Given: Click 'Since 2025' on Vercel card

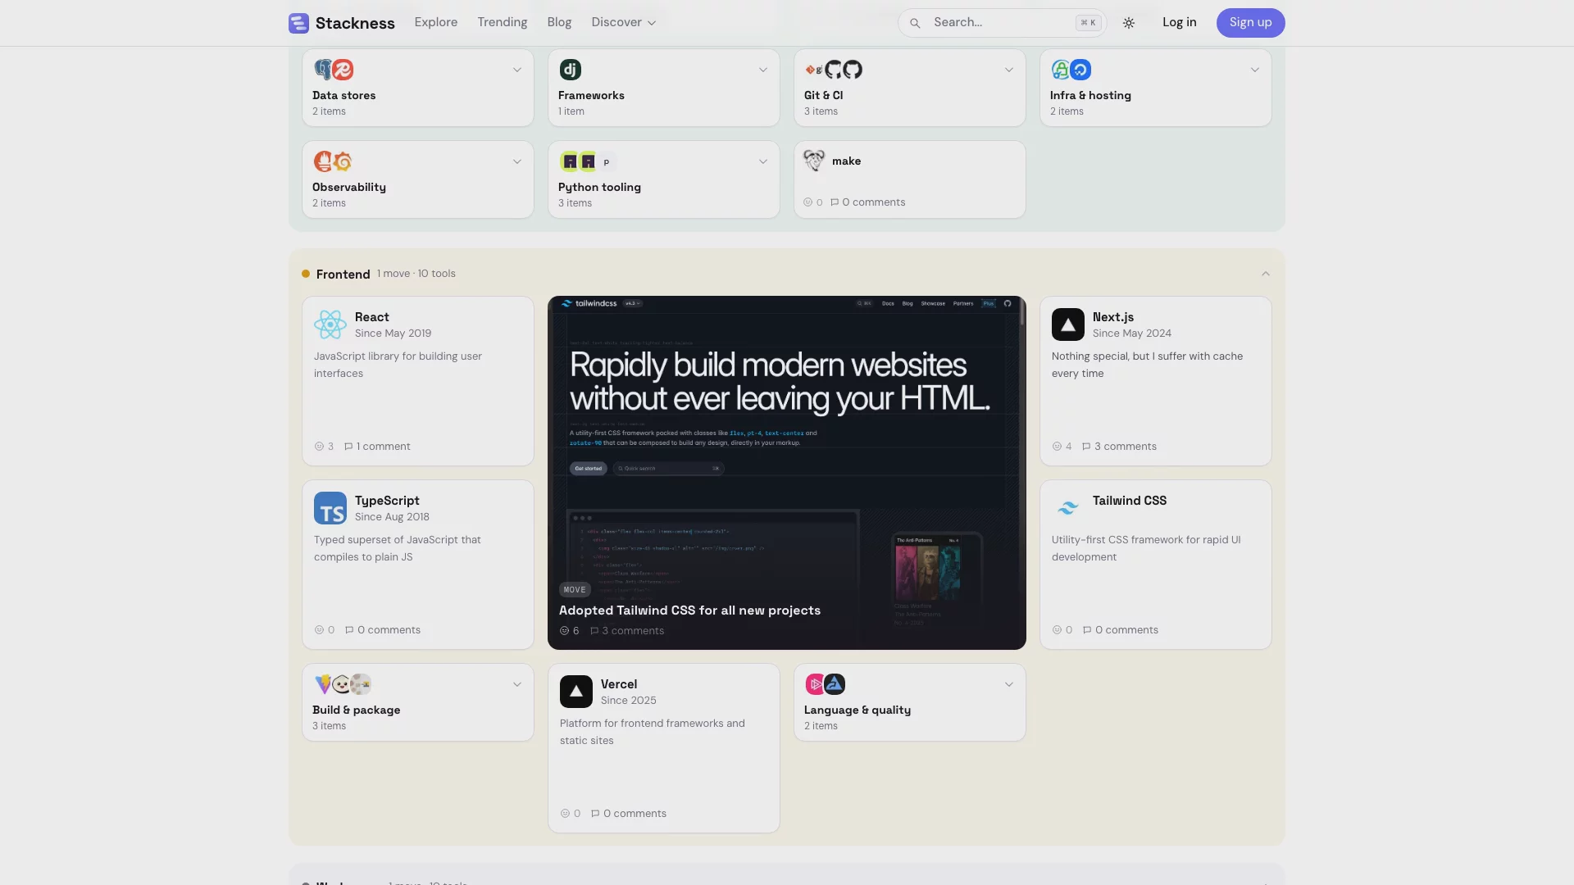Looking at the screenshot, I should pyautogui.click(x=629, y=701).
